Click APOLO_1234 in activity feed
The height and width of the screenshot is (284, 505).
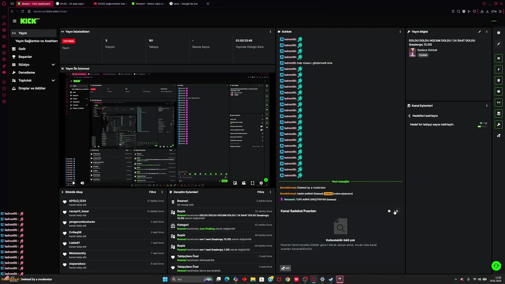tap(77, 201)
